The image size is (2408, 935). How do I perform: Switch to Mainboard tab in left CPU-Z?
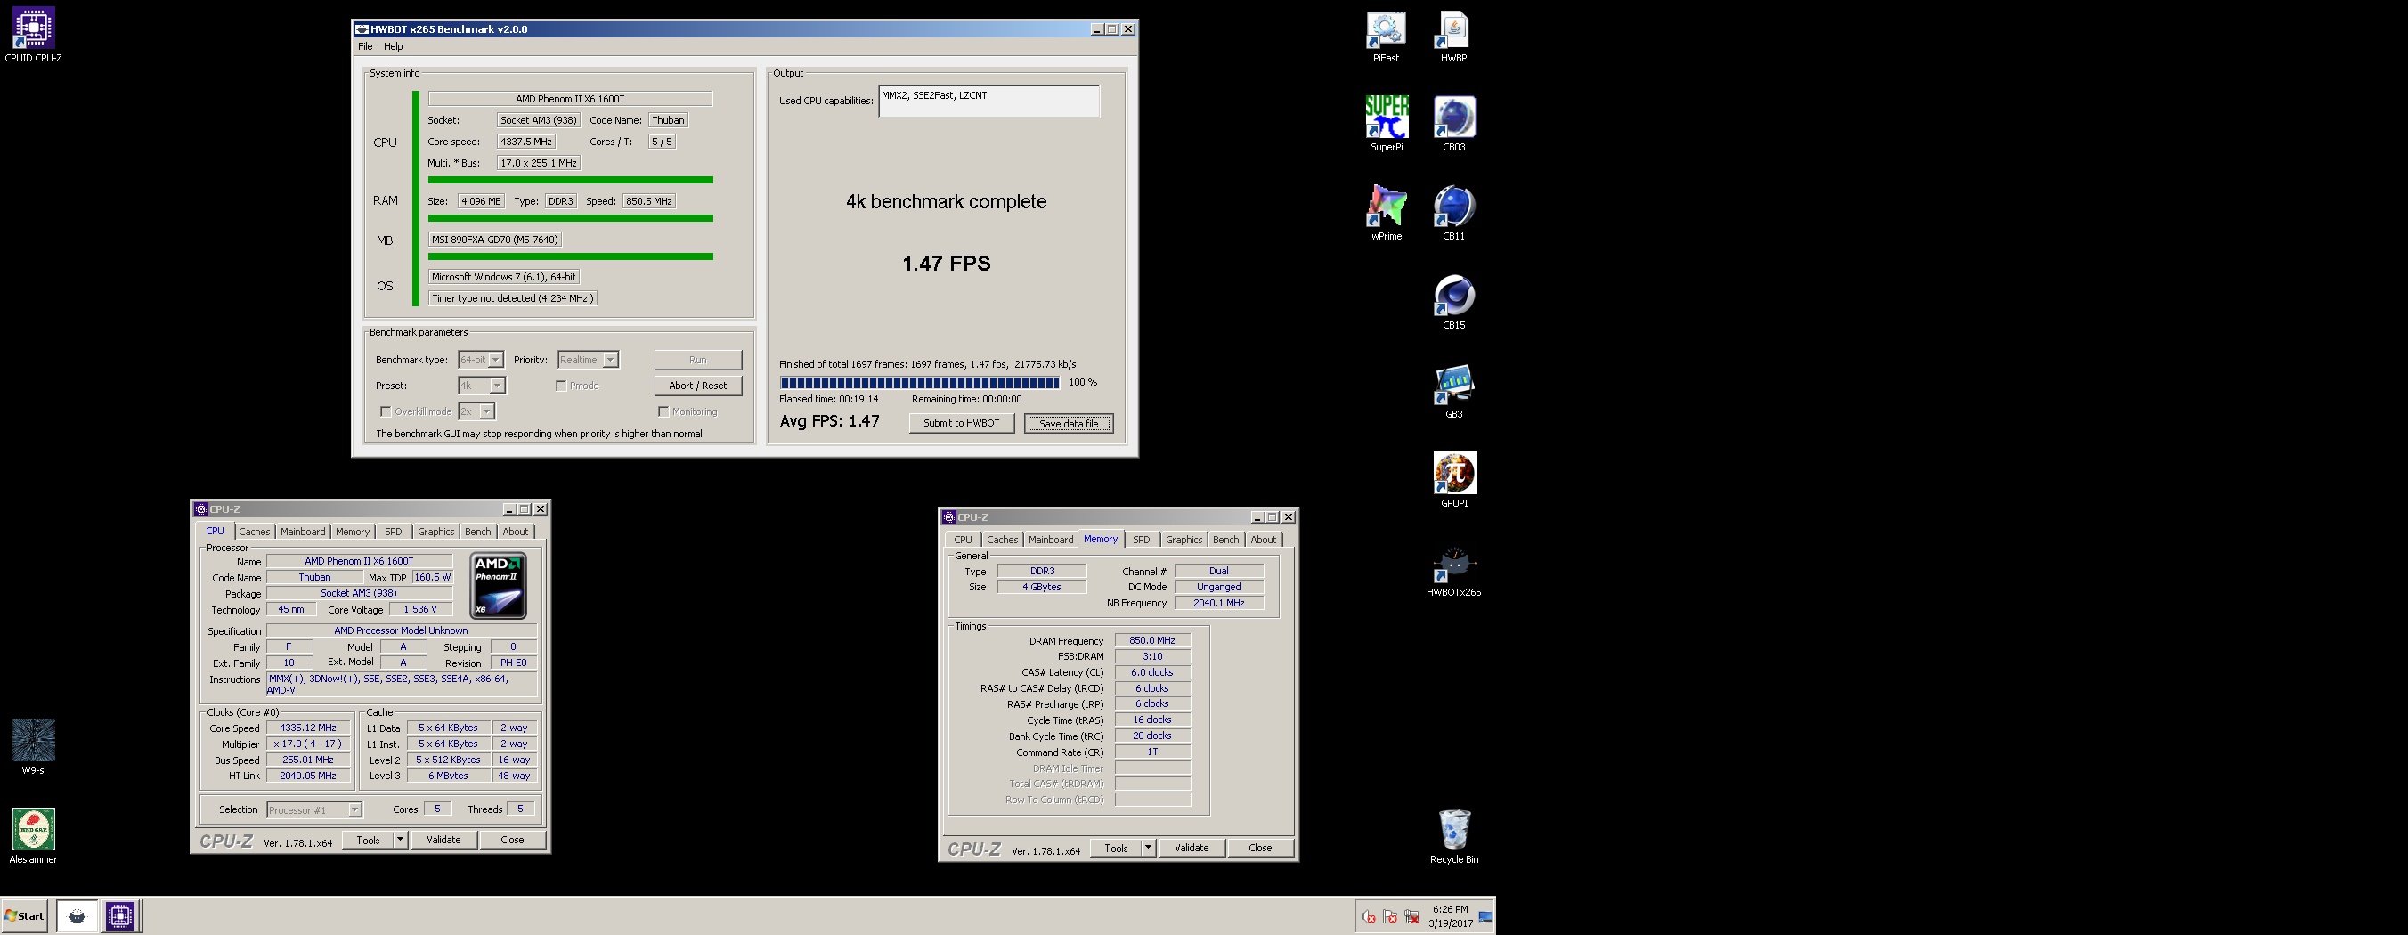click(x=303, y=532)
